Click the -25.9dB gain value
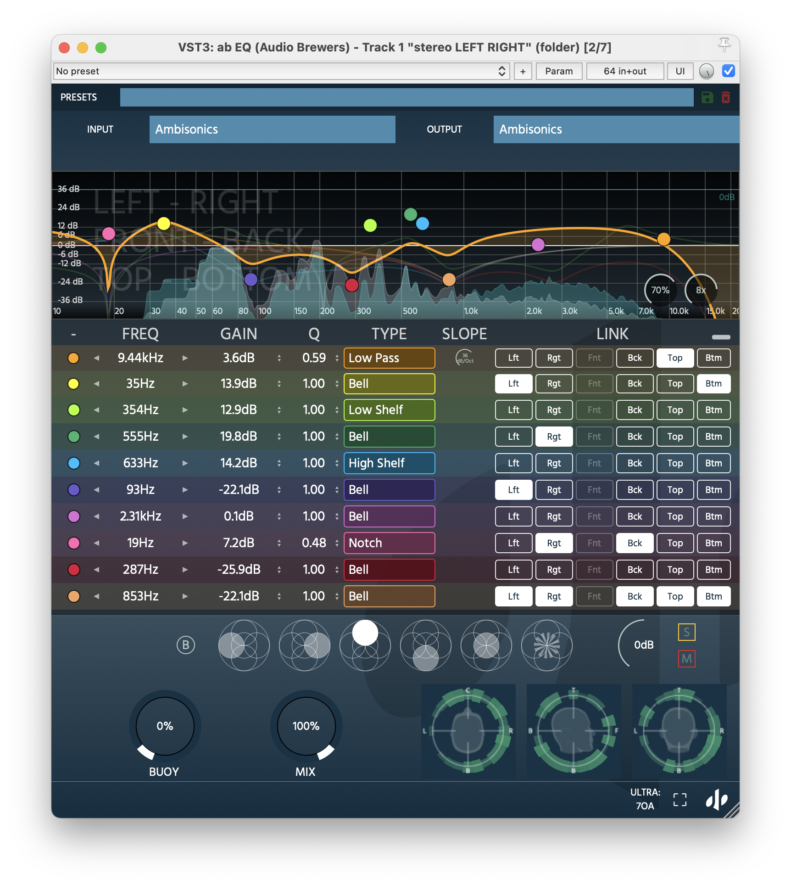This screenshot has height=886, width=791. point(239,570)
